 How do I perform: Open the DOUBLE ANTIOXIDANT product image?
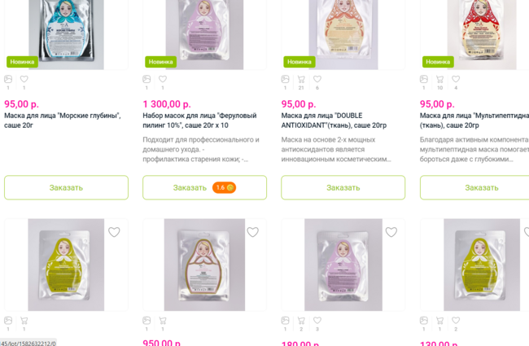coord(343,34)
